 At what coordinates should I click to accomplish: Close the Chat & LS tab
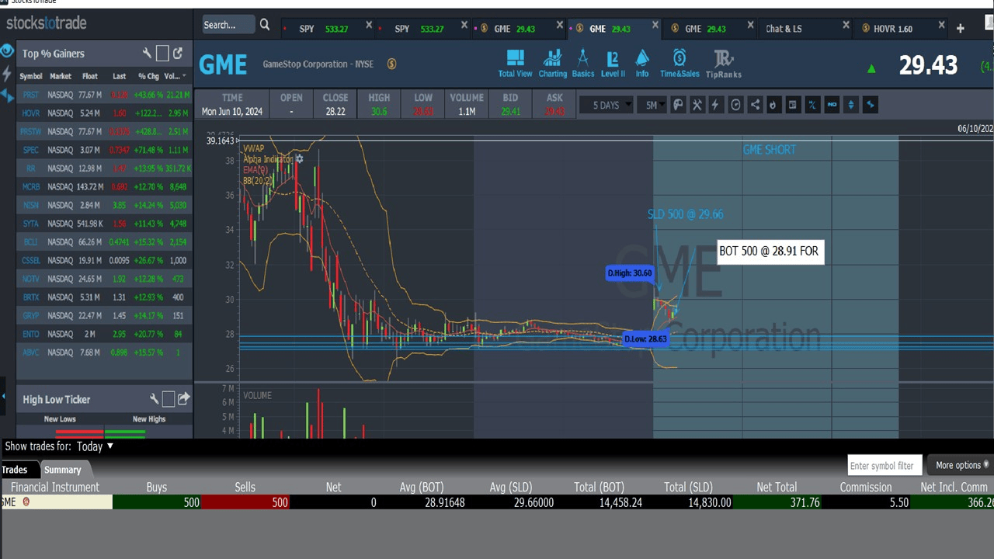(x=846, y=26)
